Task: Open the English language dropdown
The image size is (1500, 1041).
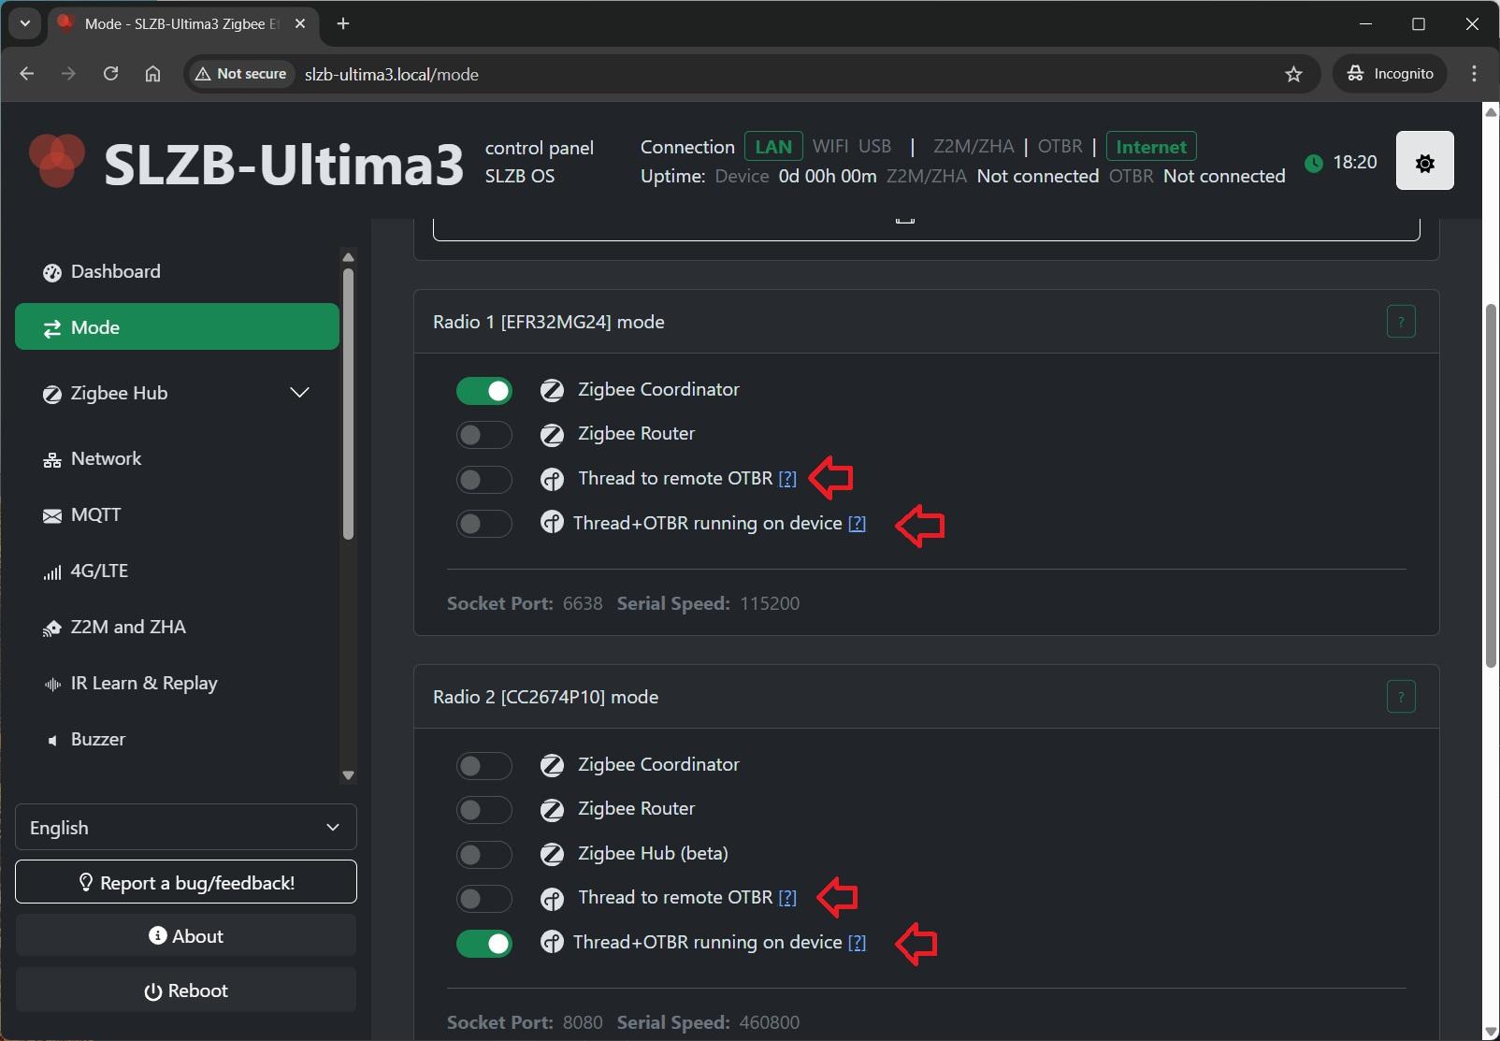Action: click(185, 828)
